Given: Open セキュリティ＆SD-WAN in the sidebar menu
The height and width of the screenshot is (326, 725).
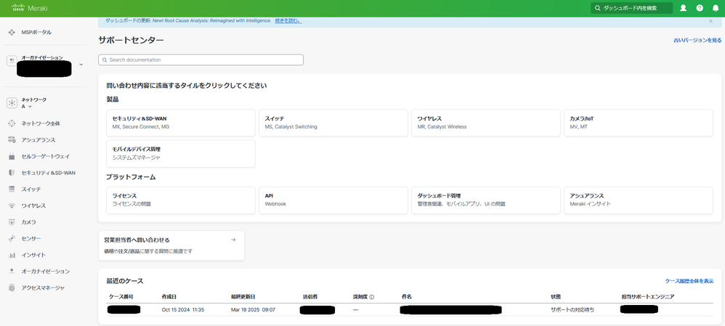Looking at the screenshot, I should [48, 173].
